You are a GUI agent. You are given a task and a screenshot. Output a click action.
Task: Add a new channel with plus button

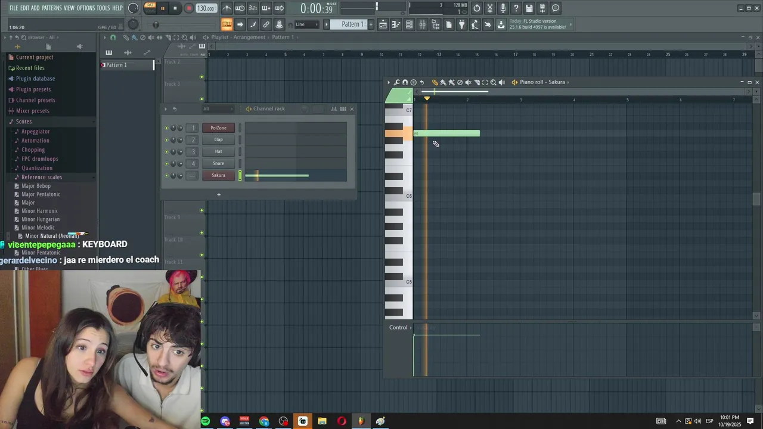pyautogui.click(x=219, y=194)
